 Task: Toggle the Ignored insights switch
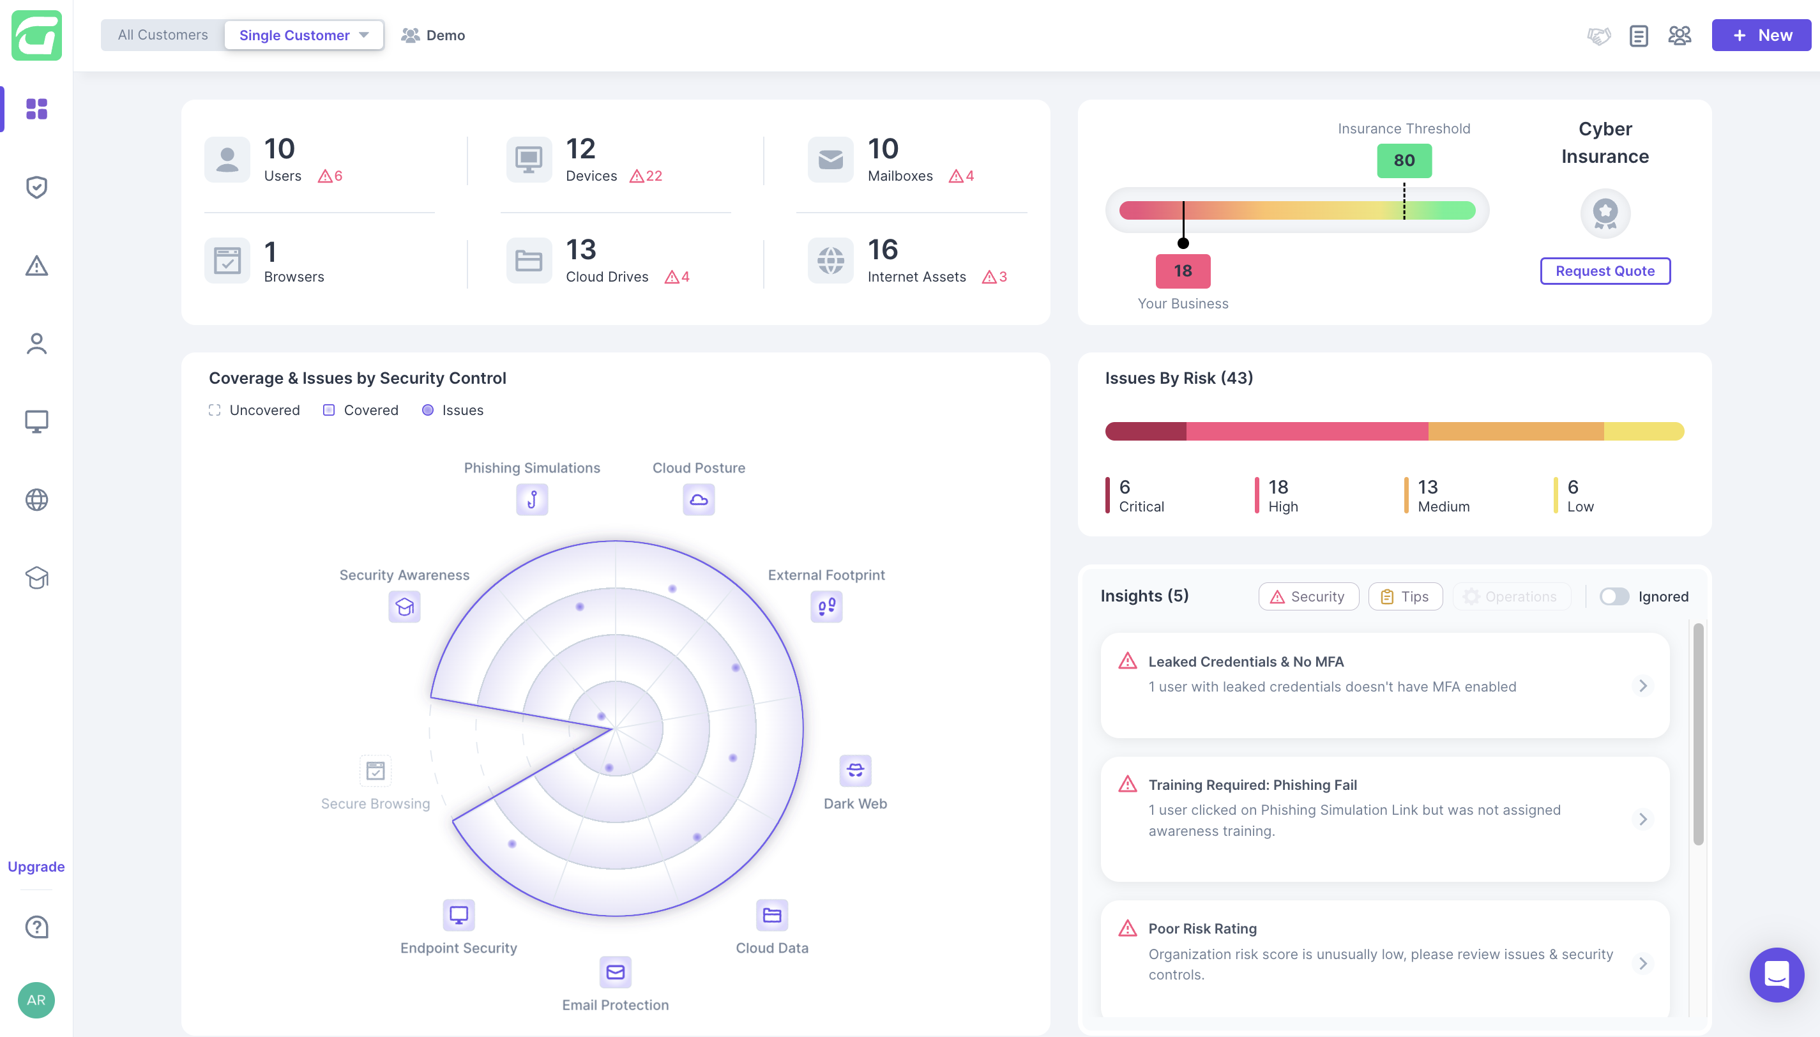click(1614, 597)
